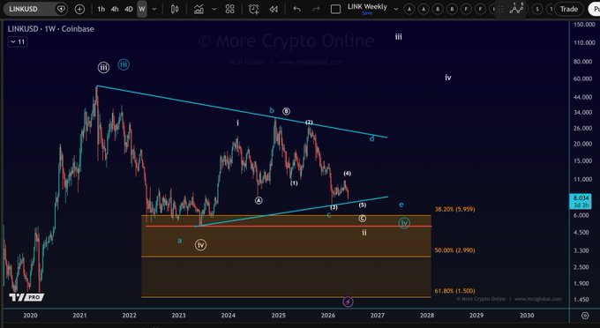The height and width of the screenshot is (328, 600).
Task: Switch to the 4h timeframe
Action: tap(115, 9)
